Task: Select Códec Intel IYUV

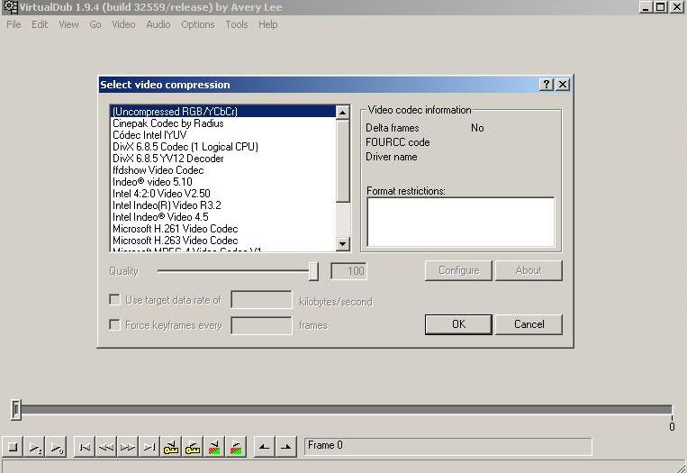Action: [x=223, y=135]
